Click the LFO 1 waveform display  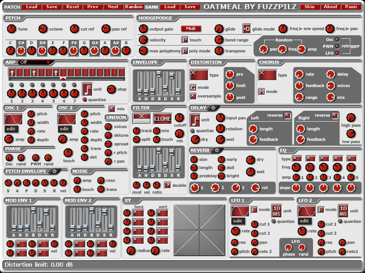pos(240,211)
